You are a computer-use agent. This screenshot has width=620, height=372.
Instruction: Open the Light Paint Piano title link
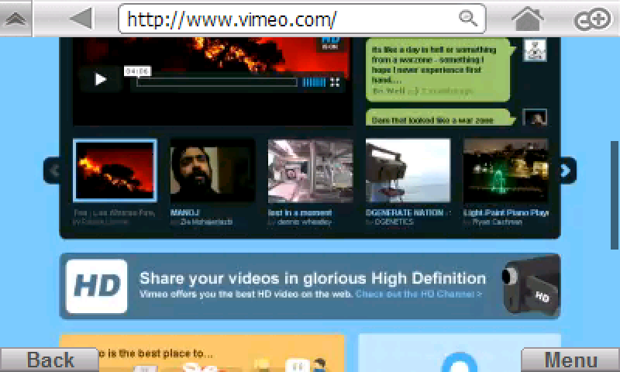pyautogui.click(x=506, y=212)
